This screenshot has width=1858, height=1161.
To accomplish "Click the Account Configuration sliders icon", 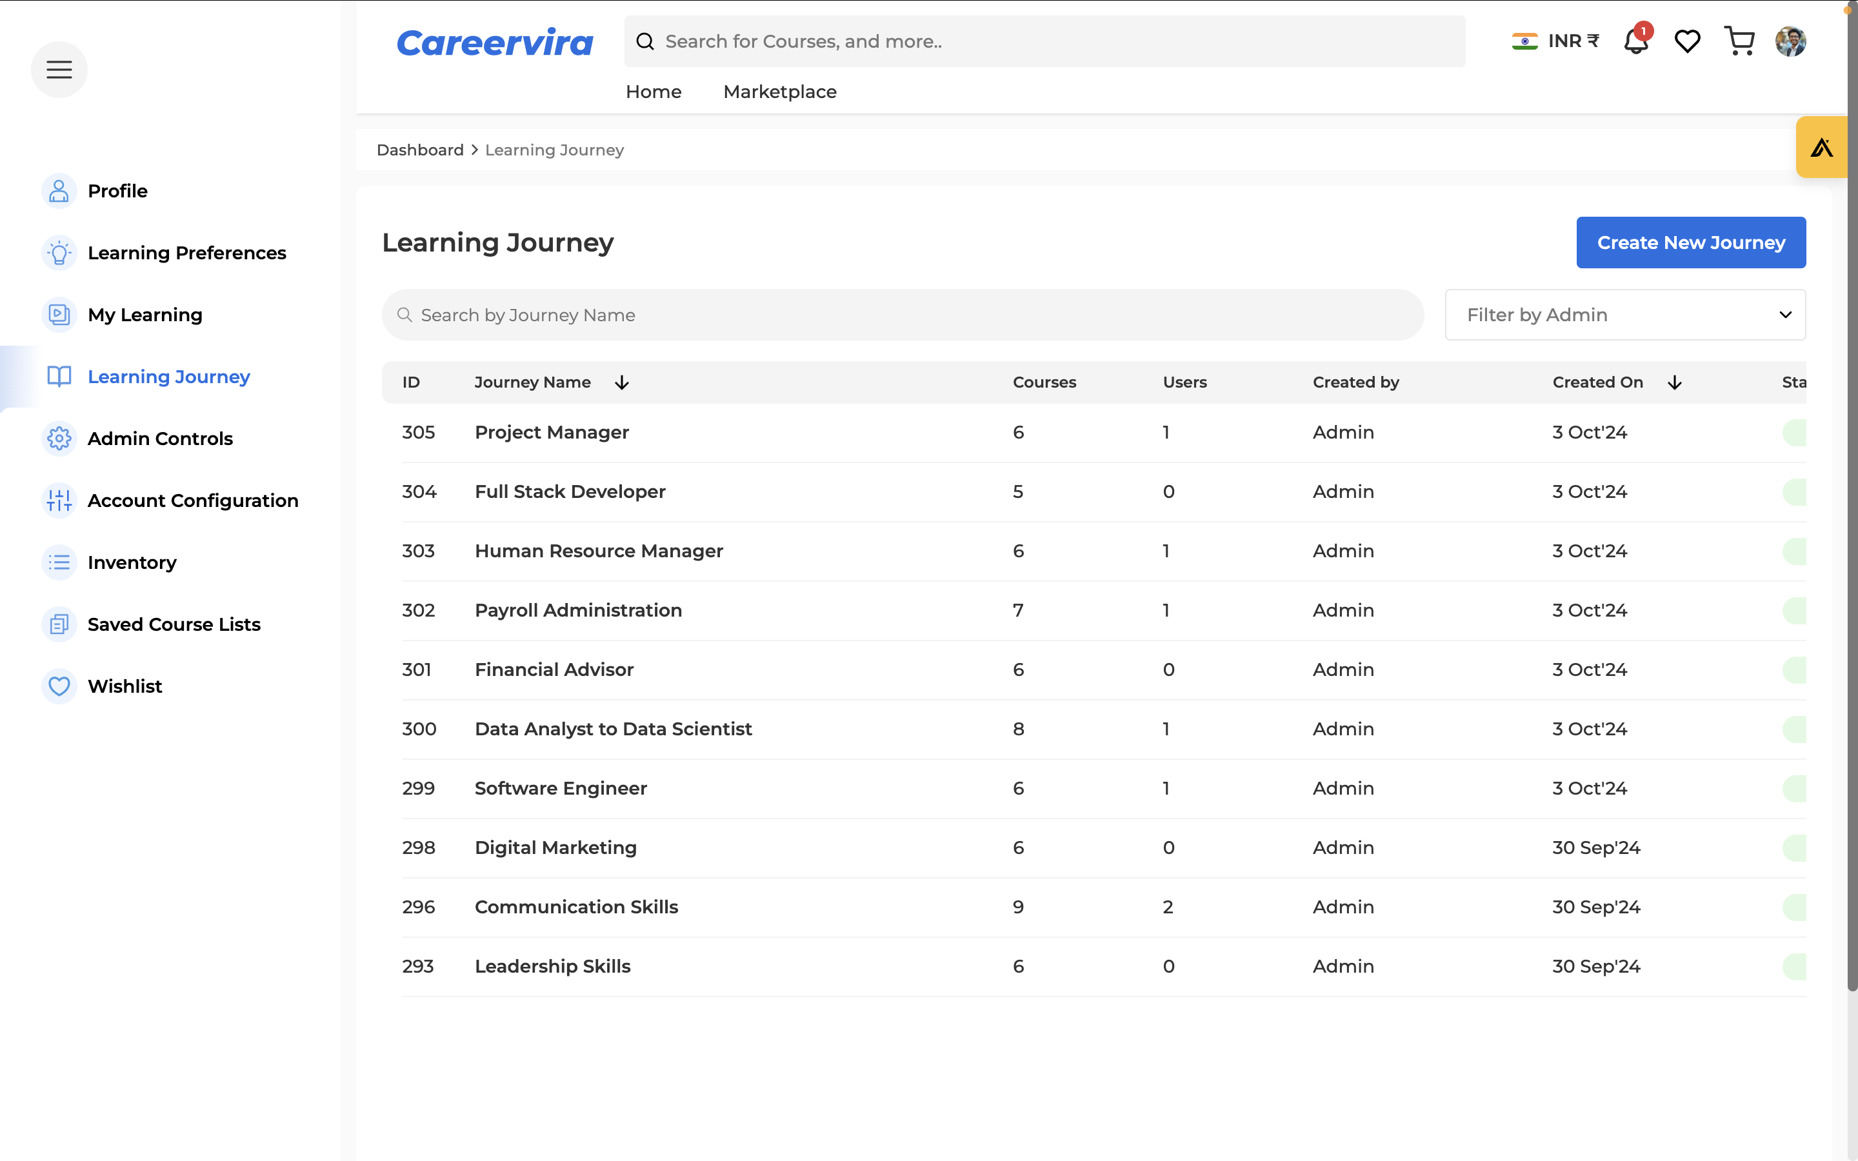I will (59, 501).
